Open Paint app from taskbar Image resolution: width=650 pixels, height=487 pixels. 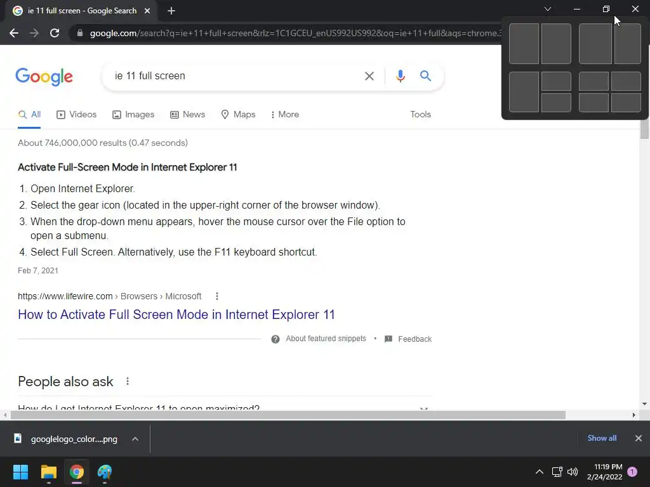105,472
